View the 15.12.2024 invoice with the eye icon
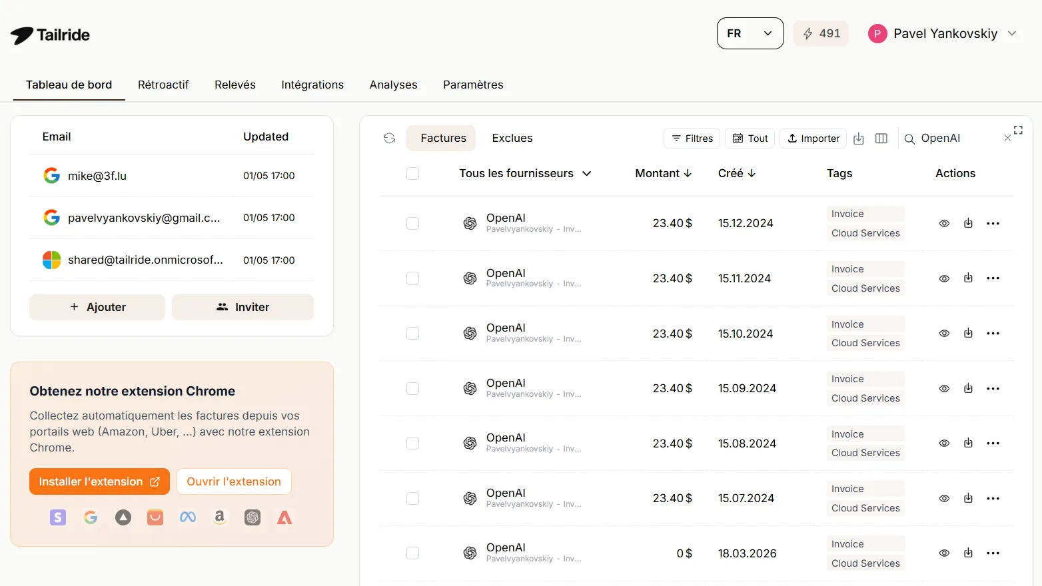Screen dimensions: 1042x586 coord(944,223)
